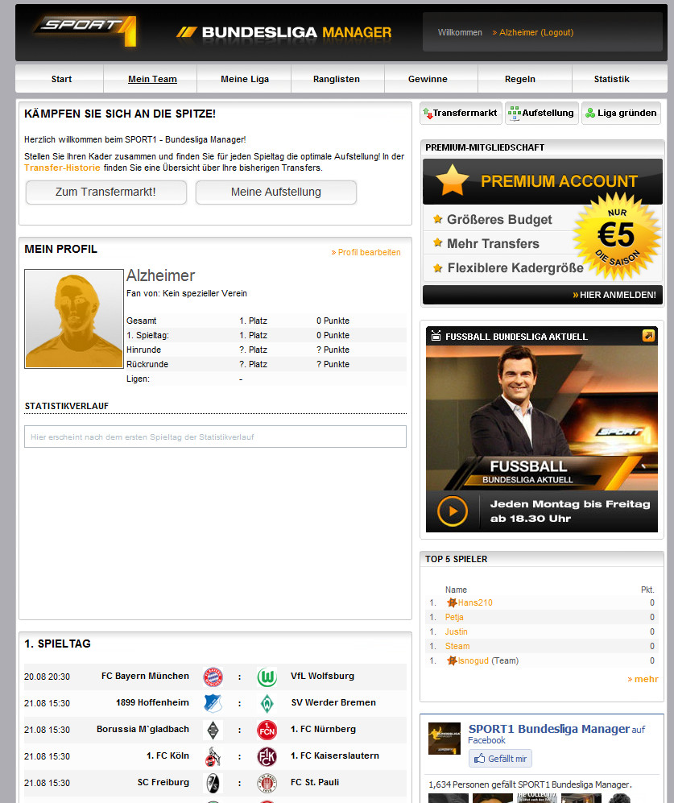Click the Gesamt ranking row label

point(142,321)
